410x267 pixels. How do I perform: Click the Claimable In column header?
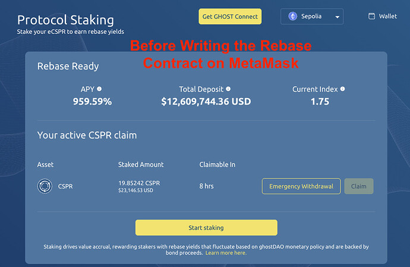[217, 165]
